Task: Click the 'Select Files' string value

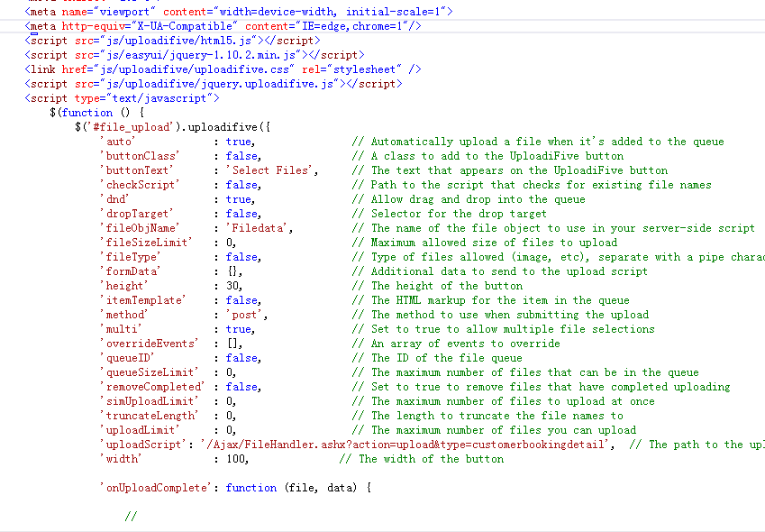Action: click(269, 170)
